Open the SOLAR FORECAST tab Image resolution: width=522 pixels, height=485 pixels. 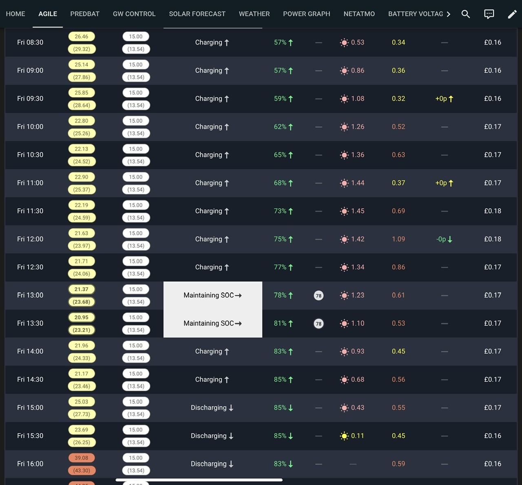(x=197, y=14)
